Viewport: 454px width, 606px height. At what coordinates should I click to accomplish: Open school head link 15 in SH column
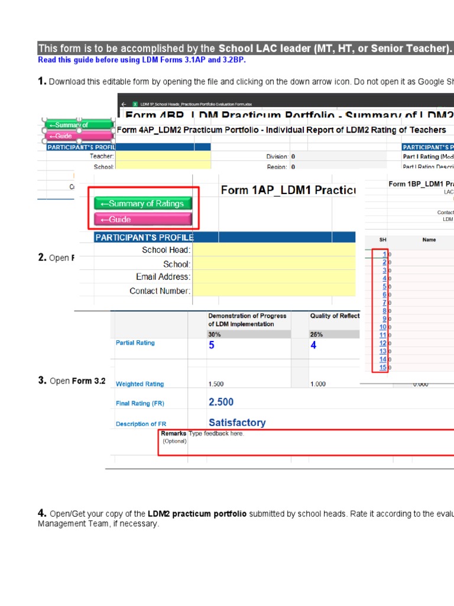tap(383, 368)
